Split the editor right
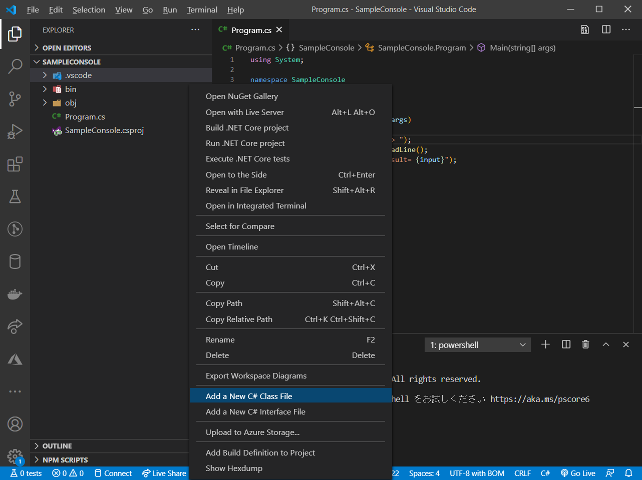This screenshot has height=480, width=642. (x=606, y=29)
